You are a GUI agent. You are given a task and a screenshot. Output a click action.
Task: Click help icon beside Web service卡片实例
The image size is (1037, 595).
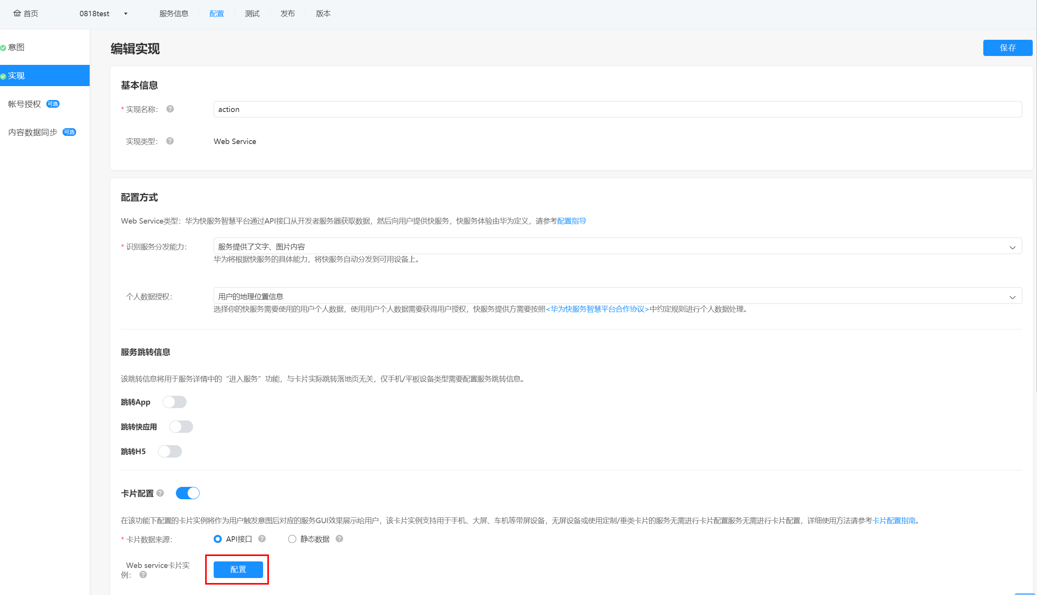click(x=143, y=575)
